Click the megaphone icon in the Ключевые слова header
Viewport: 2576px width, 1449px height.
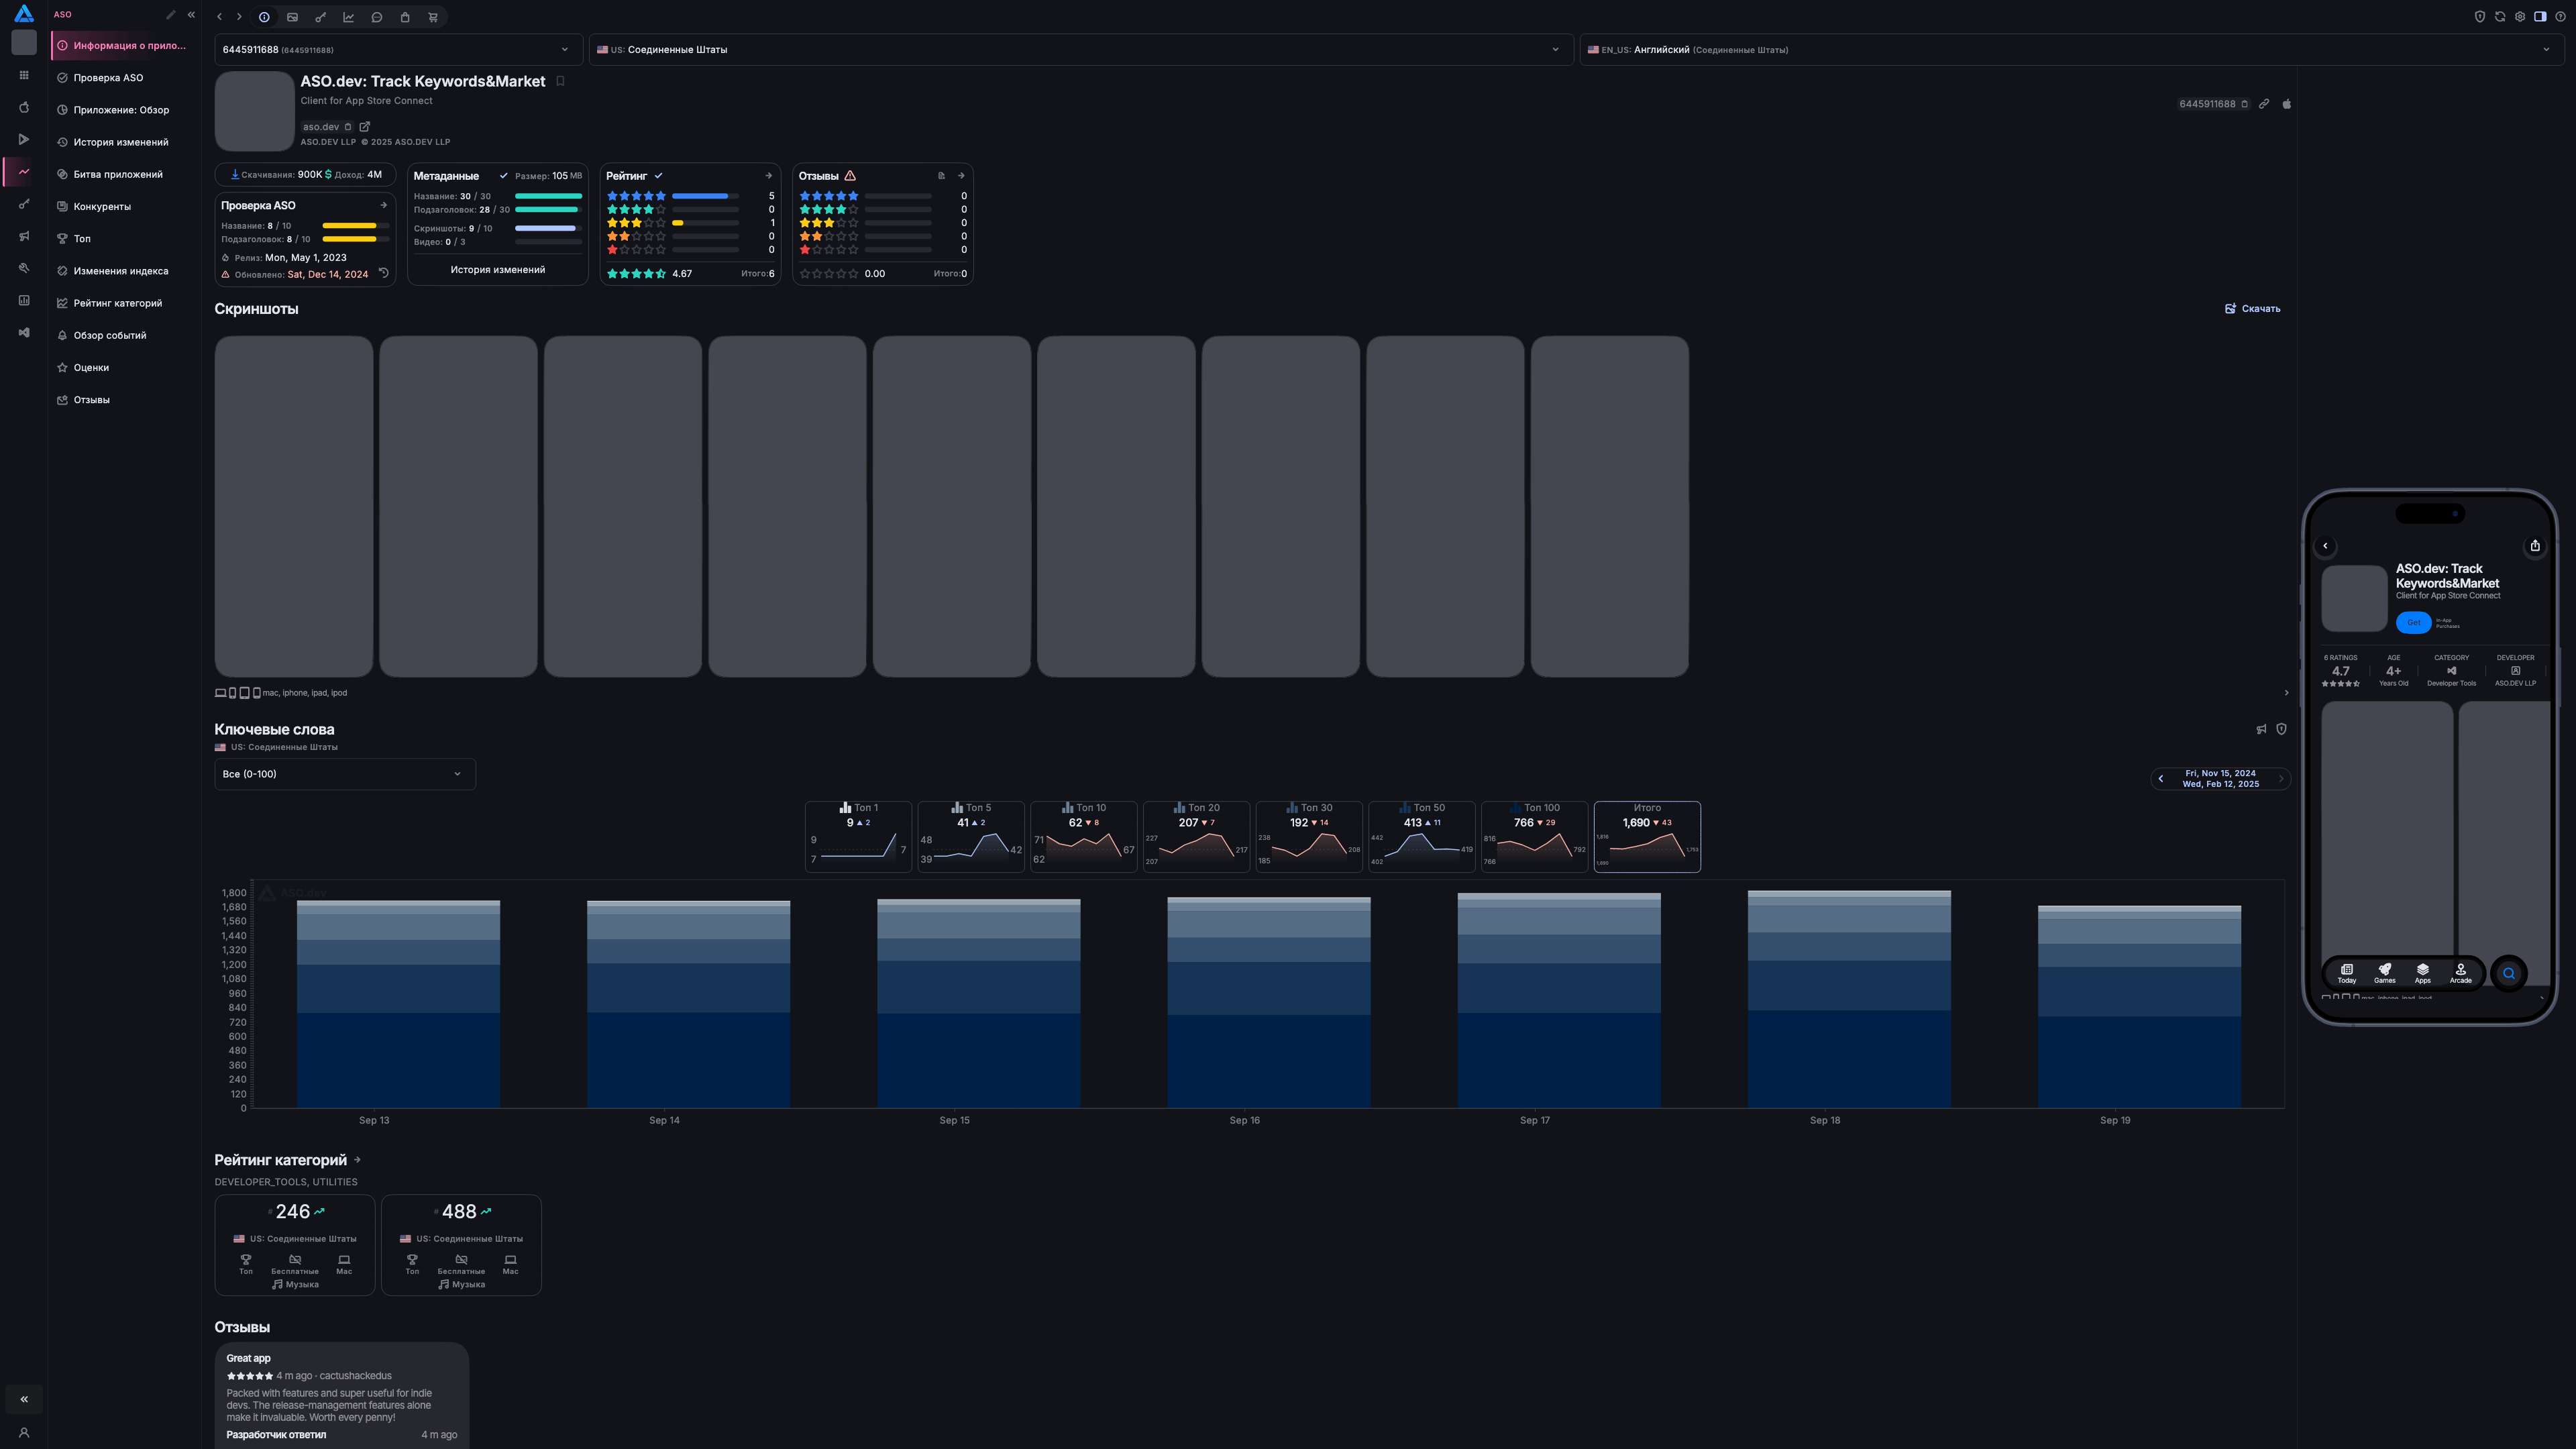(2262, 729)
